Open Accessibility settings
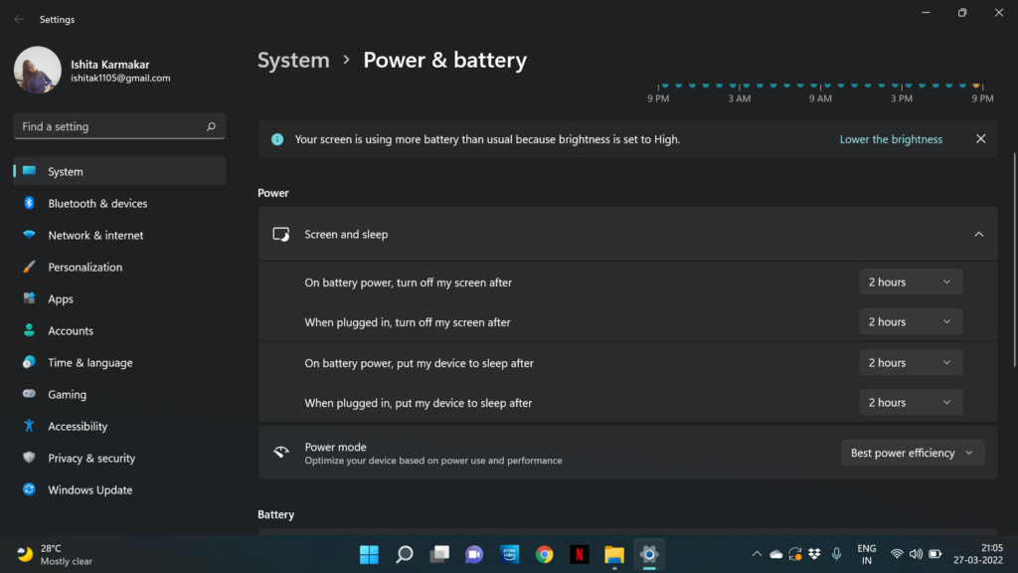1018x573 pixels. click(119, 426)
